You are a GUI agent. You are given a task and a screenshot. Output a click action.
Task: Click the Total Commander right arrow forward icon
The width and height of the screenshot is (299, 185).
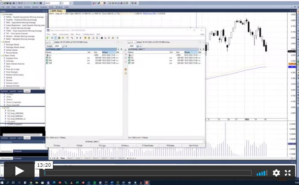[80, 38]
